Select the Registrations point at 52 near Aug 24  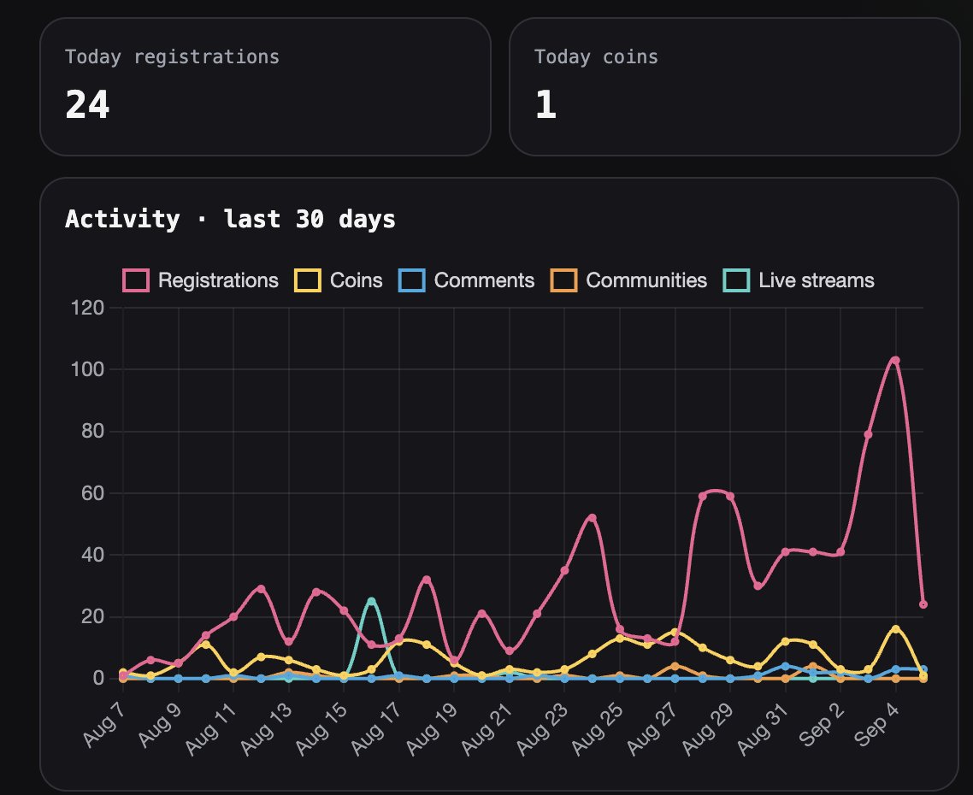tap(592, 518)
